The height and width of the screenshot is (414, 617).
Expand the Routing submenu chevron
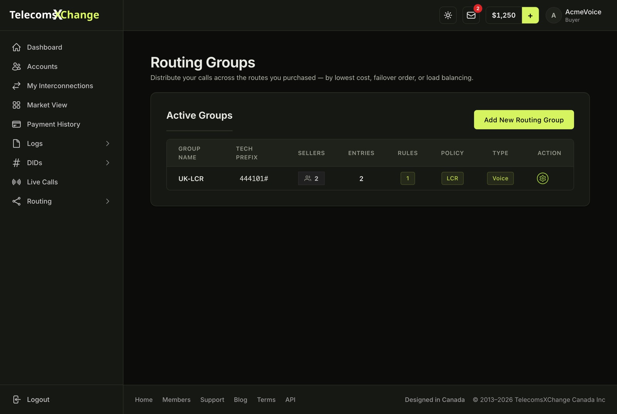pyautogui.click(x=108, y=201)
